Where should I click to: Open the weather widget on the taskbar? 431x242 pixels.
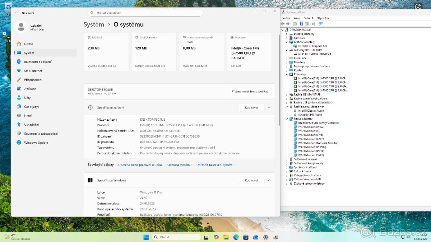pyautogui.click(x=17, y=237)
